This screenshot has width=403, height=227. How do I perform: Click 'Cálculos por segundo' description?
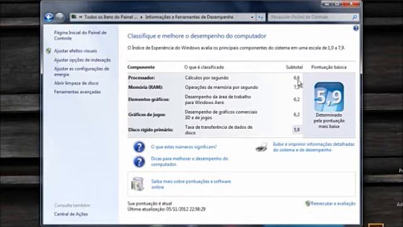[207, 78]
